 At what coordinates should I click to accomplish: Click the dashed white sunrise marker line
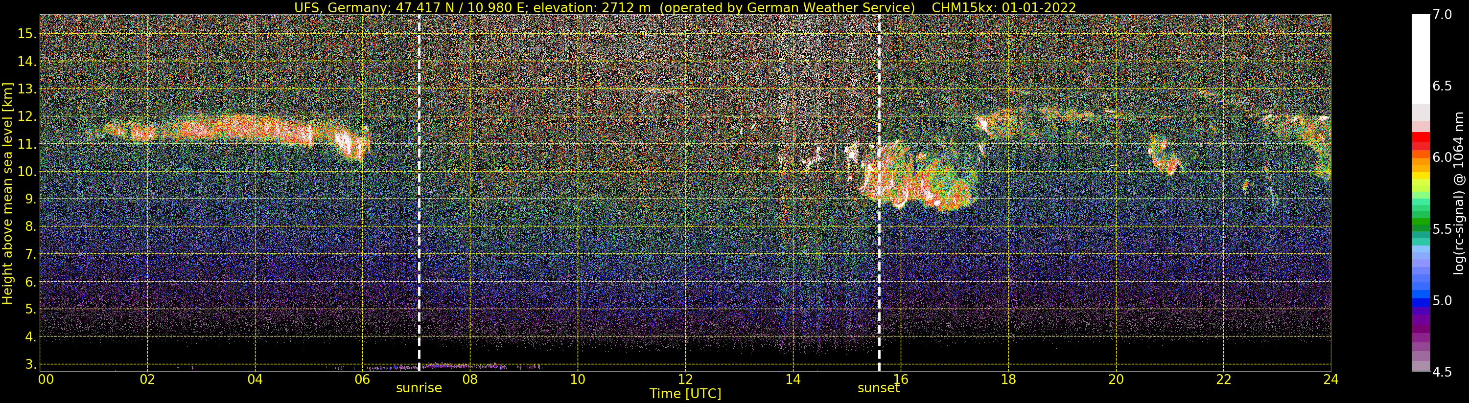click(x=419, y=193)
